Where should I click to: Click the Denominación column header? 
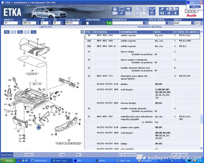[137, 32]
